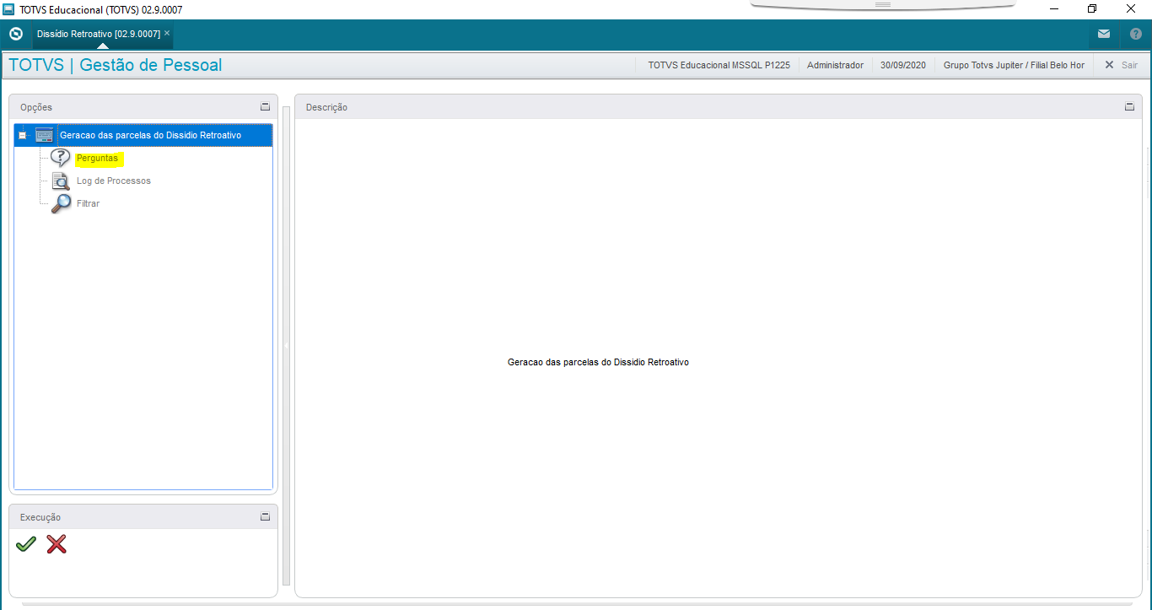Click the Log de Processos document icon
This screenshot has width=1152, height=610.
pyautogui.click(x=61, y=181)
